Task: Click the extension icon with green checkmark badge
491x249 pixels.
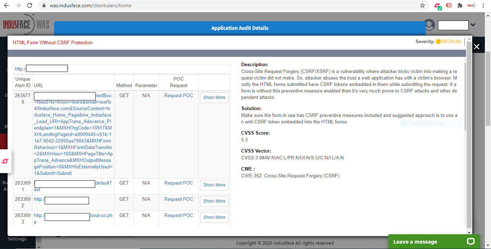Action: coord(437,6)
